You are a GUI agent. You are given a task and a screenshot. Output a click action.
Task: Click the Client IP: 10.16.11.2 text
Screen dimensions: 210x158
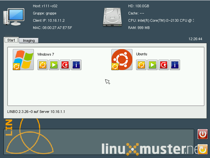click(49, 20)
